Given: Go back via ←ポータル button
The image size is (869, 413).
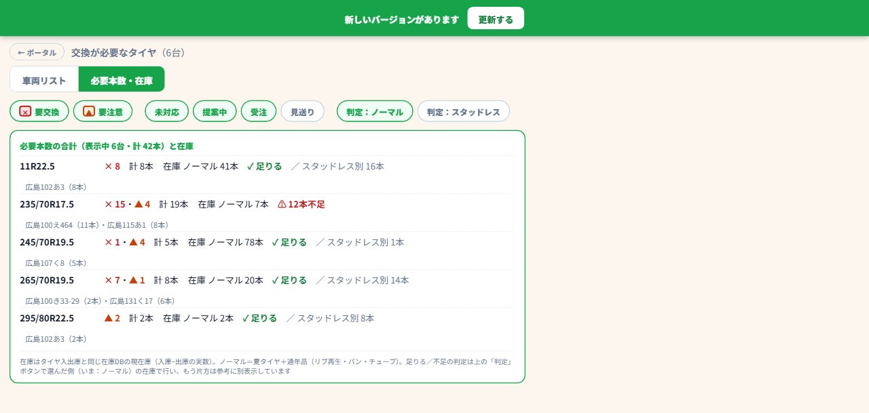Looking at the screenshot, I should click(37, 52).
